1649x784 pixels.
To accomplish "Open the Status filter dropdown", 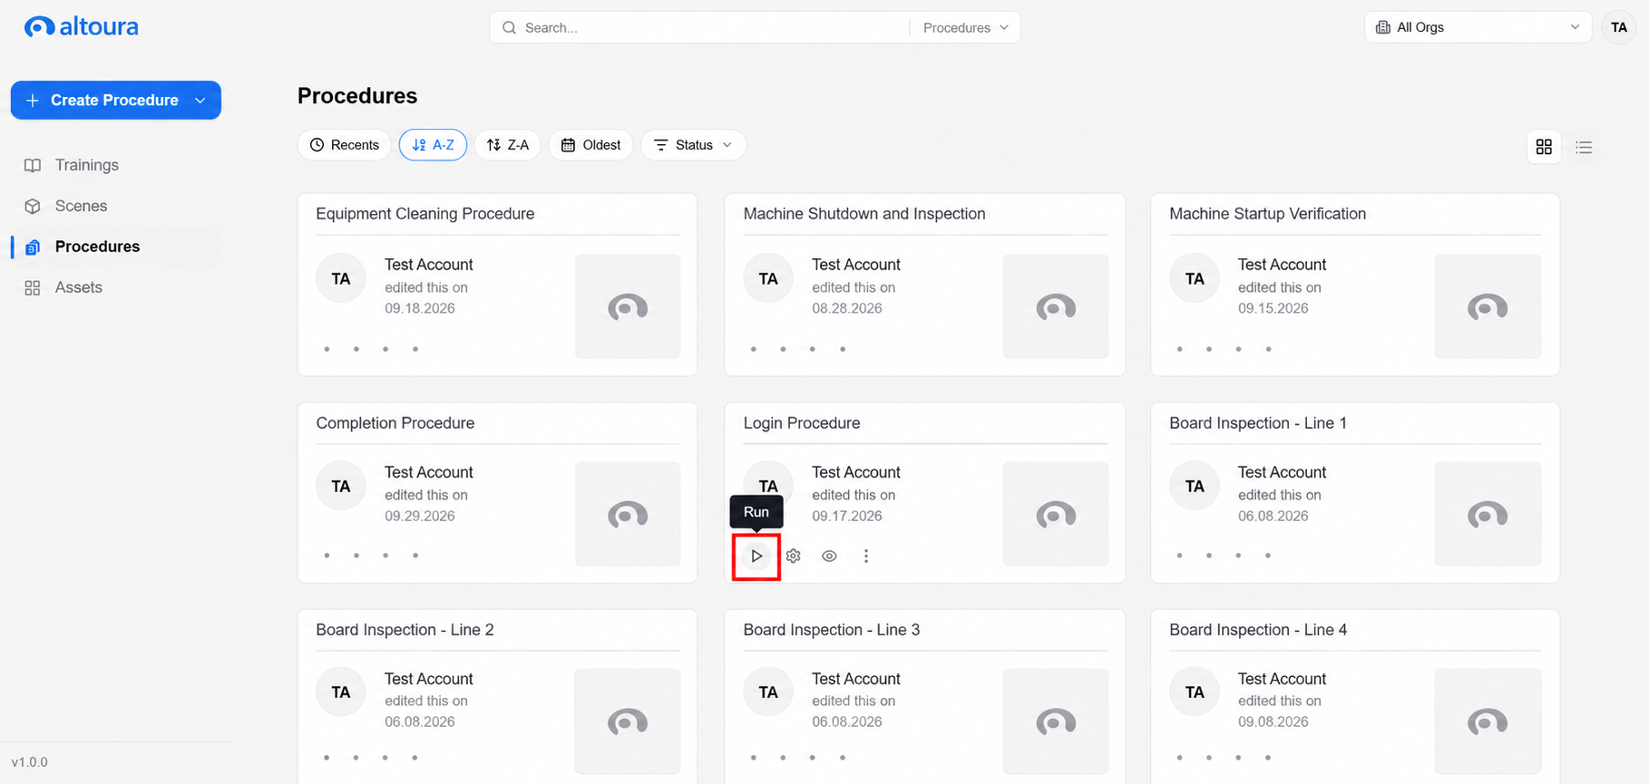I will click(x=693, y=145).
